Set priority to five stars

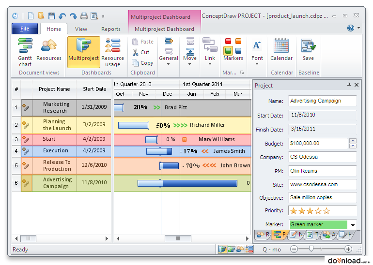pos(326,211)
